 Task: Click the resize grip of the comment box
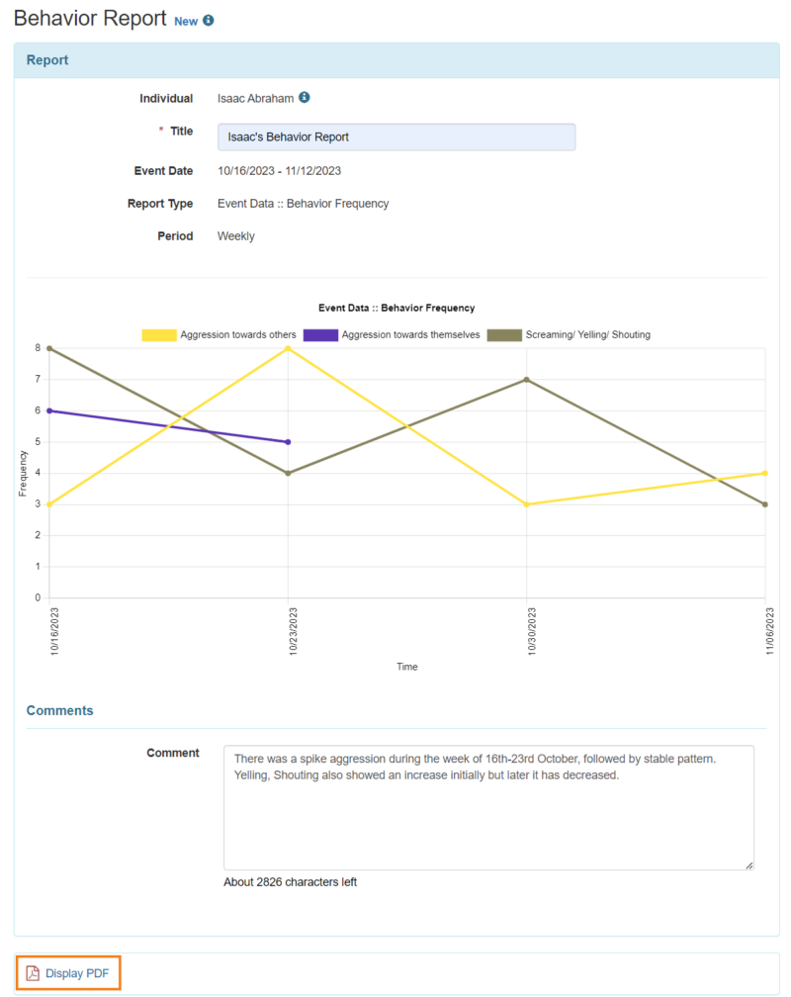point(747,862)
